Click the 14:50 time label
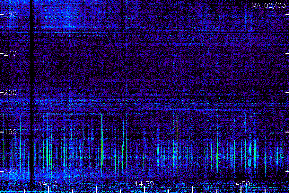 [x=241, y=184]
